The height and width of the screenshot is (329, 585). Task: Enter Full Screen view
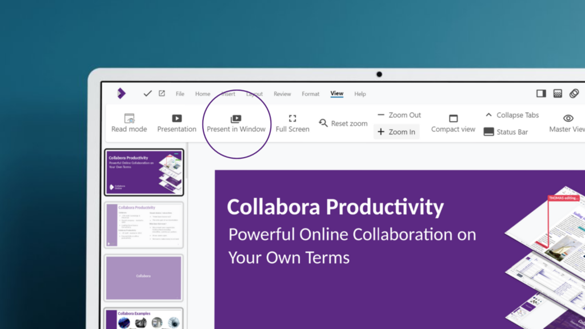292,119
